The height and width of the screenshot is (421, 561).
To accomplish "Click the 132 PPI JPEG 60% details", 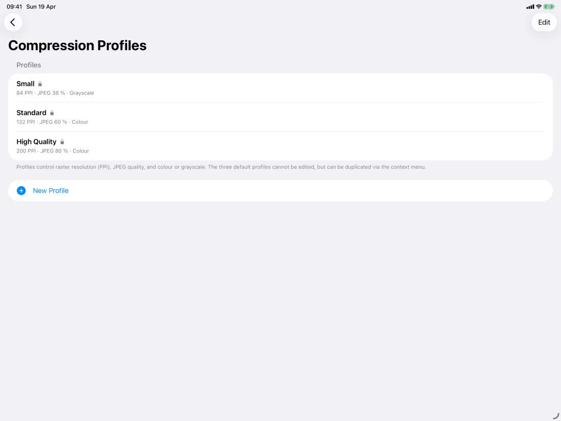I will [x=52, y=122].
